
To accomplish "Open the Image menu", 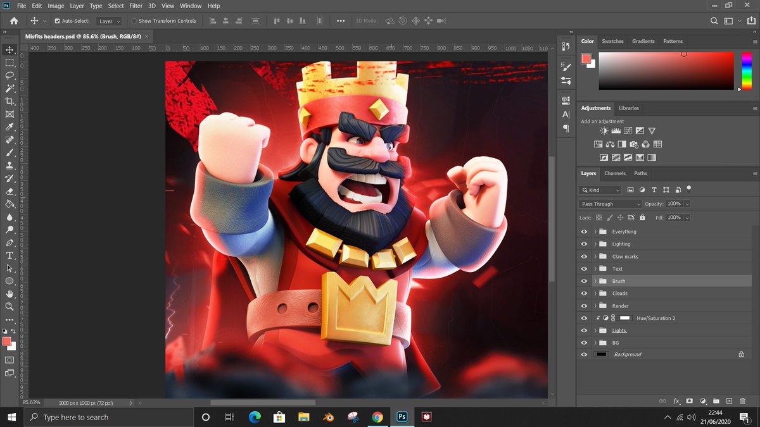I will [56, 6].
